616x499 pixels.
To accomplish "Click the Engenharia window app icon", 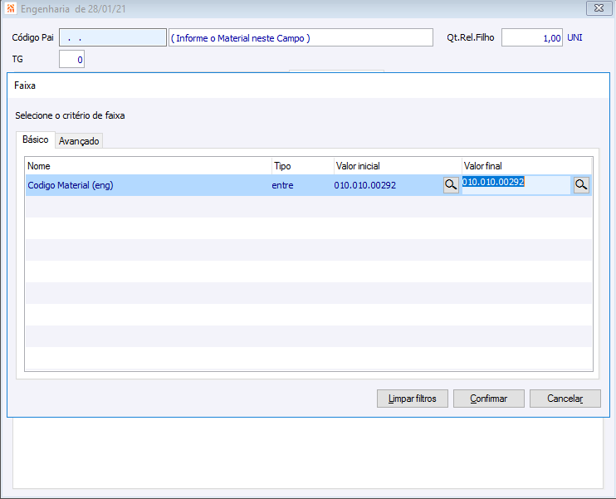I will click(11, 8).
